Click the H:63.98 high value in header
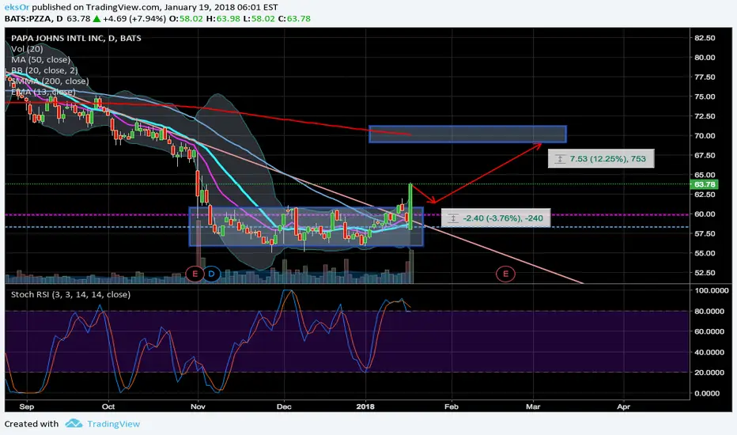The width and height of the screenshot is (737, 435). pyautogui.click(x=223, y=19)
